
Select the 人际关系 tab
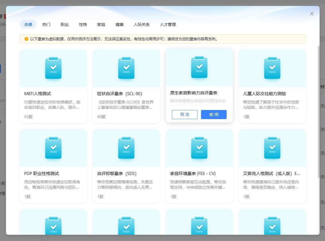[142, 24]
